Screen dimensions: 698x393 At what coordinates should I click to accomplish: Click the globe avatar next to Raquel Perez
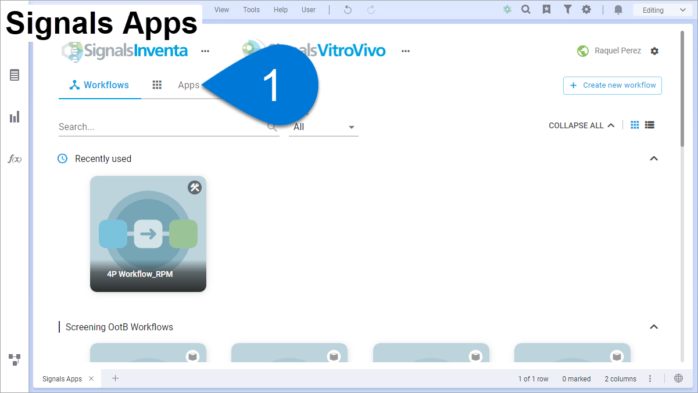pos(583,51)
